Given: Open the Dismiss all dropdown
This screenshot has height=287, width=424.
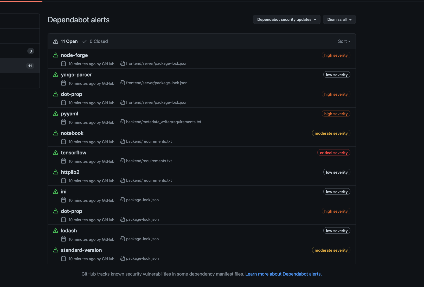Looking at the screenshot, I should click(339, 19).
